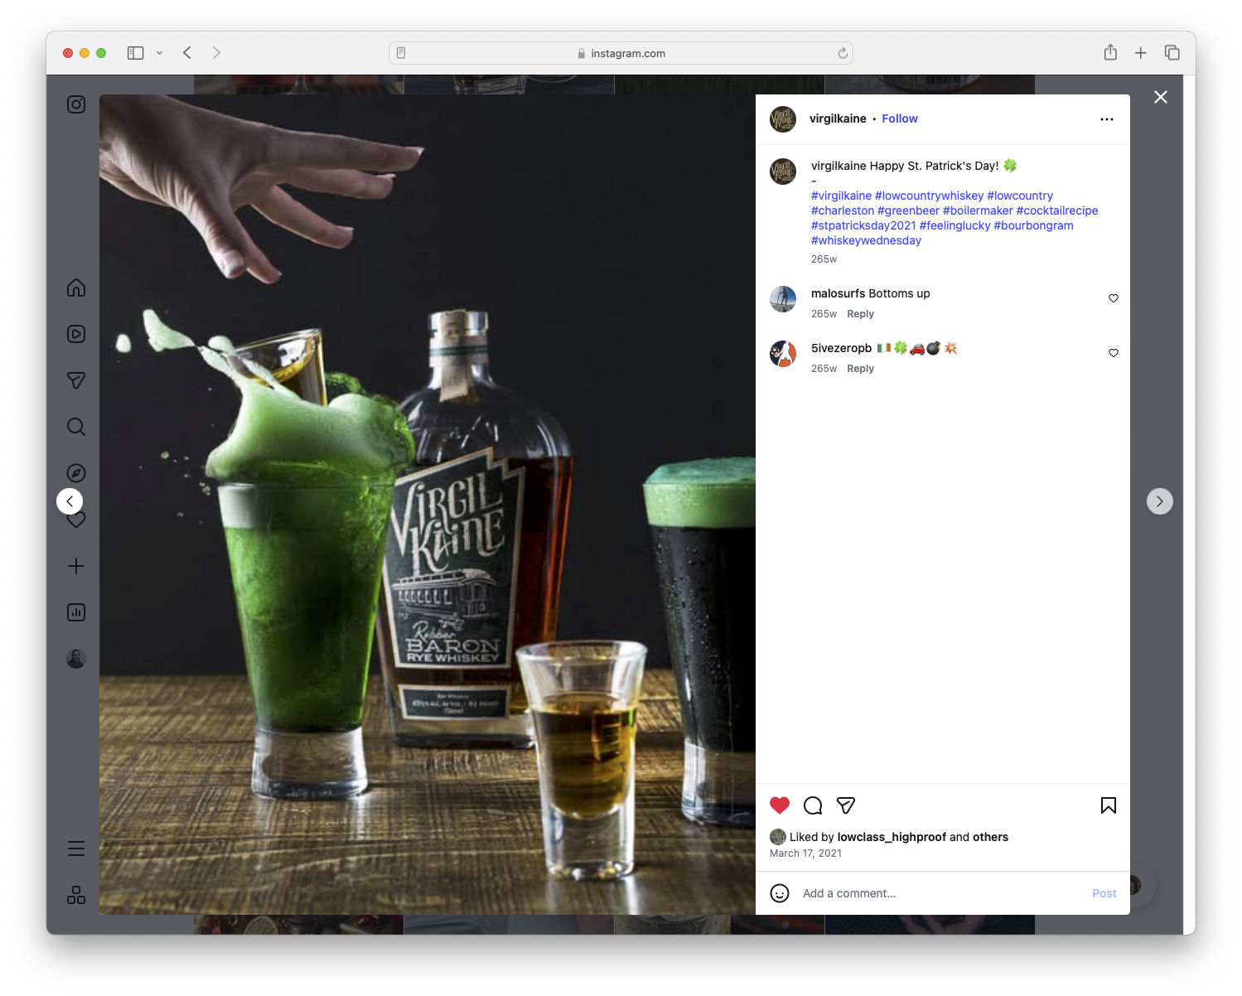Click Post comment button
The image size is (1242, 996).
[1104, 893]
